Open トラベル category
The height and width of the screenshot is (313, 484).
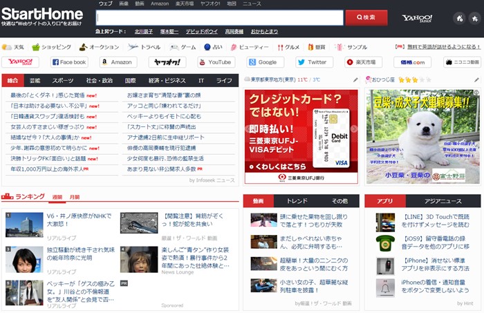point(144,47)
